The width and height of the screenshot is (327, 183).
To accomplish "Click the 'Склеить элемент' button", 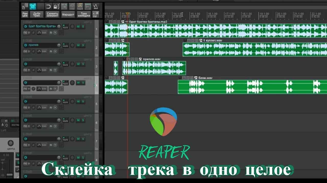I will [52, 14].
